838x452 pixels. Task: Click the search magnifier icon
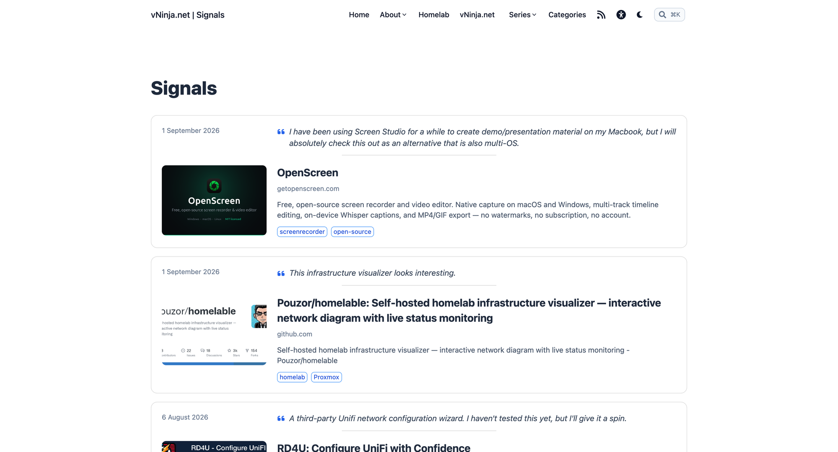(662, 15)
